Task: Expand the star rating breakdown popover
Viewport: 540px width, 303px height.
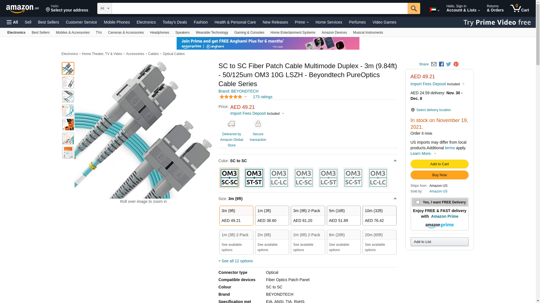Action: [233, 97]
